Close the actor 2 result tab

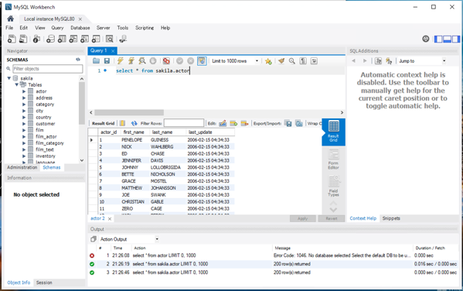[110, 219]
